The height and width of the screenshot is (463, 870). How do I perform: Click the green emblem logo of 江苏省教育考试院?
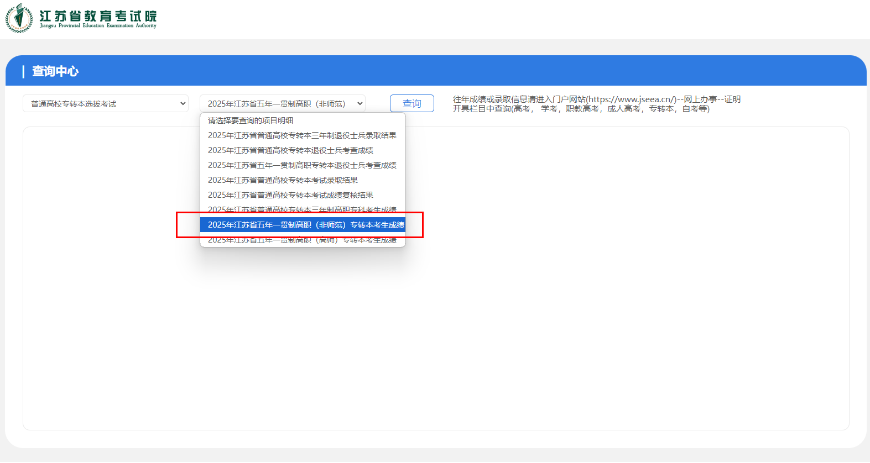19,18
